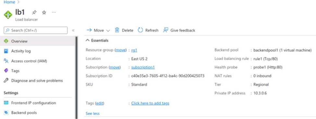Click here to add tags link
Viewport: 316px width, 119px height.
pos(150,103)
